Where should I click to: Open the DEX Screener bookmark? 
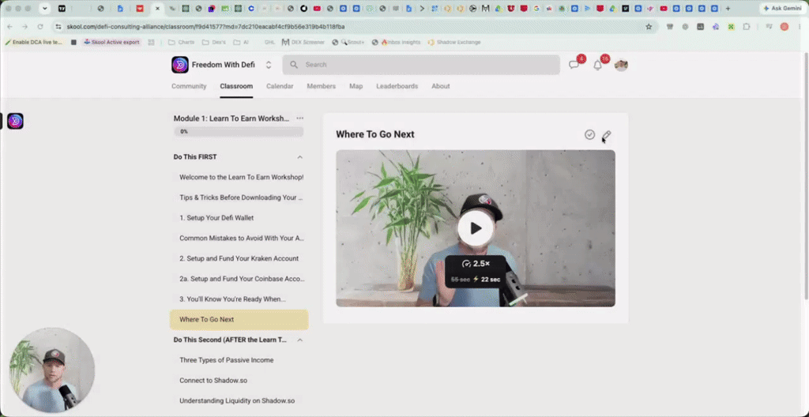tap(303, 43)
